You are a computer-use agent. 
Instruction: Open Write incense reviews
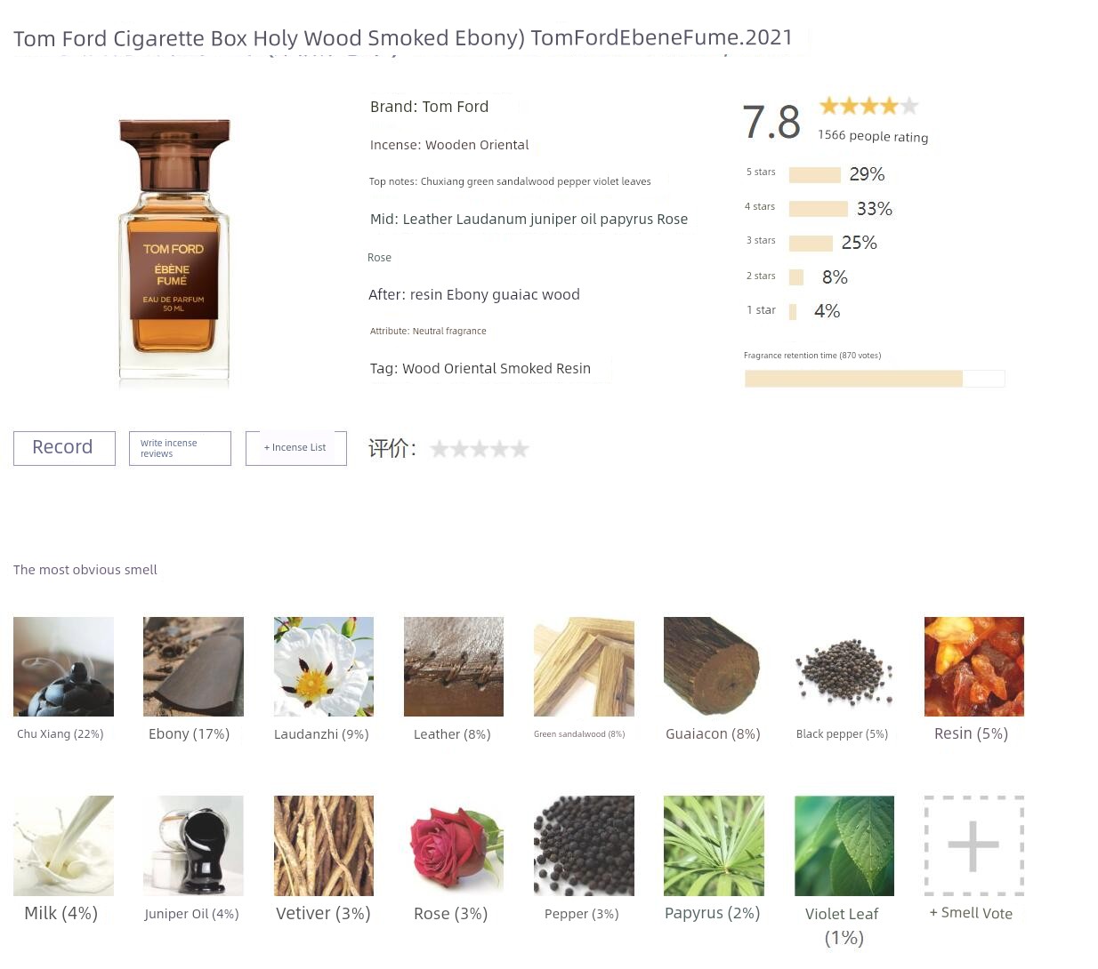(x=180, y=448)
